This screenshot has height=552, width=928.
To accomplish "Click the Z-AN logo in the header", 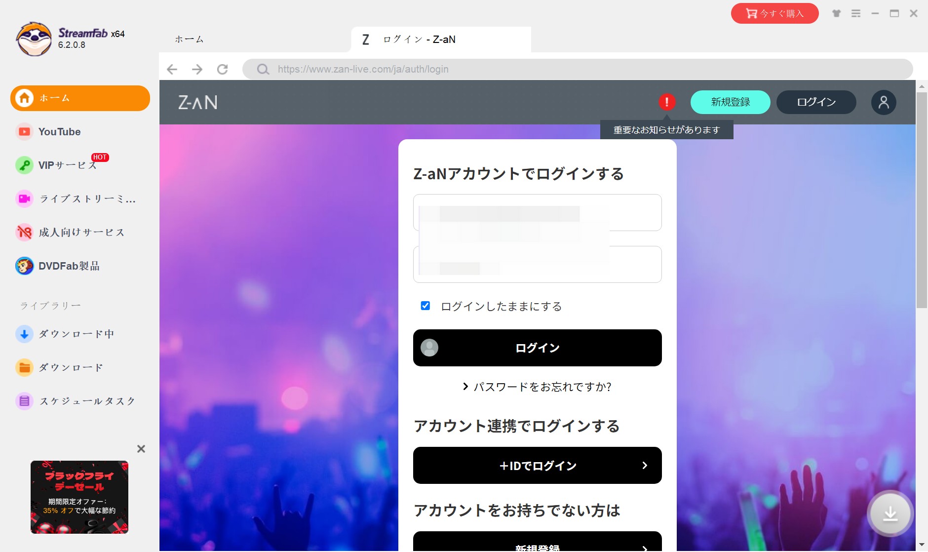I will (197, 102).
